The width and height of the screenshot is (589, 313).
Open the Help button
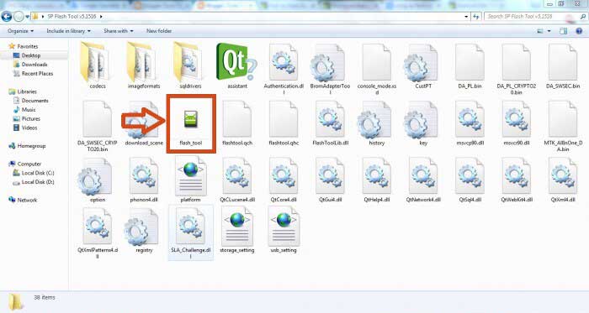click(x=579, y=31)
